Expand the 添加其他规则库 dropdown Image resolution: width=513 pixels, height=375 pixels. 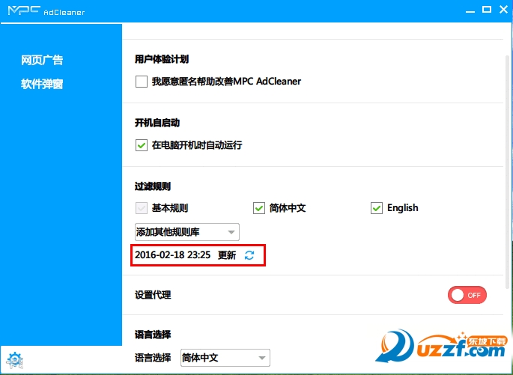pyautogui.click(x=186, y=232)
